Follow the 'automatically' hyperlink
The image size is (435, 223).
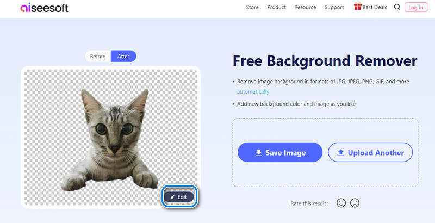[253, 92]
